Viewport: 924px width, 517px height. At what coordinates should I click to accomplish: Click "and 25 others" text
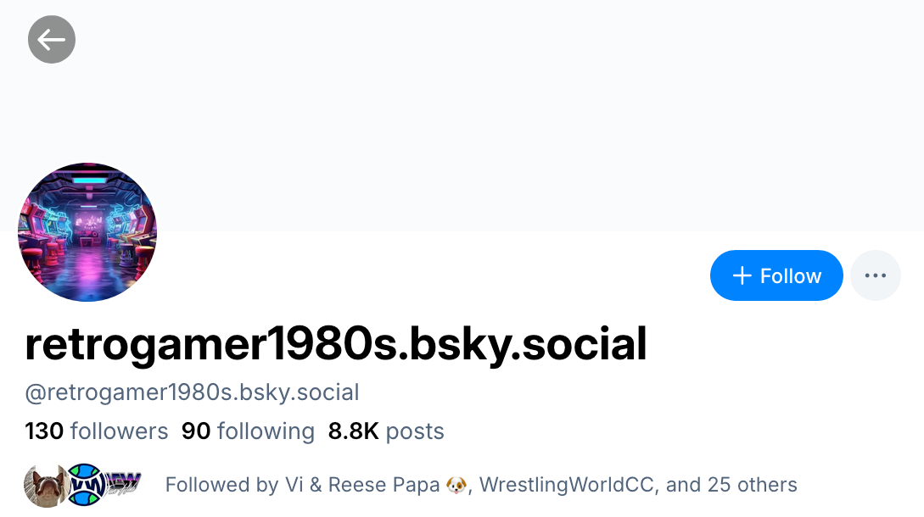(x=731, y=485)
